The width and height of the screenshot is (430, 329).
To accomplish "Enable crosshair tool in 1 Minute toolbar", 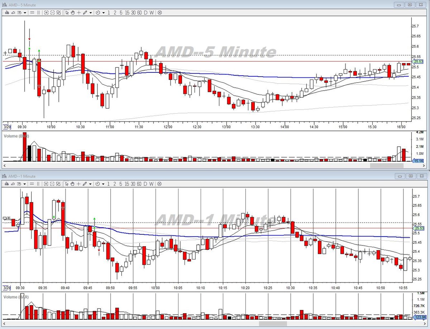I will point(79,183).
